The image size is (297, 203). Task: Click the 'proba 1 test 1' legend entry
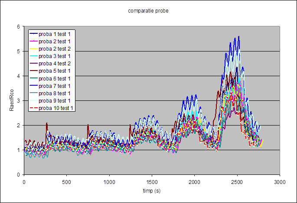pos(50,34)
